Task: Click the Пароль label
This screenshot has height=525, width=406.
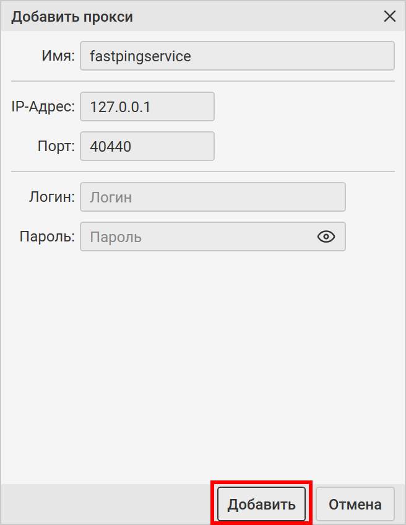Action: coord(48,236)
